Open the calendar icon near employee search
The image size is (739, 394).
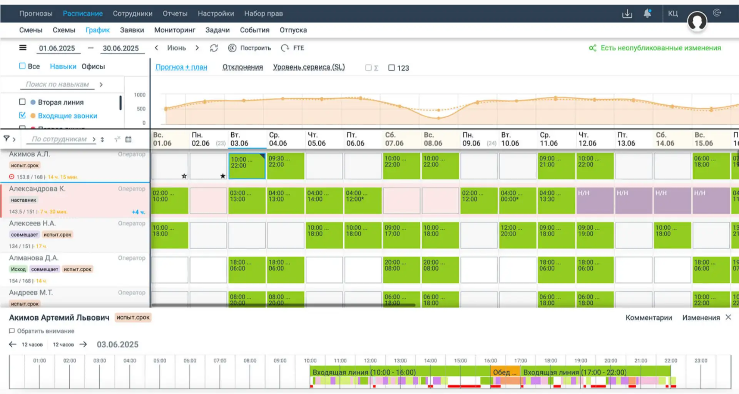[129, 139]
